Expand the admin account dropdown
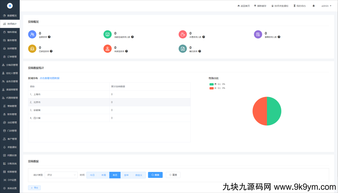 [x=326, y=6]
